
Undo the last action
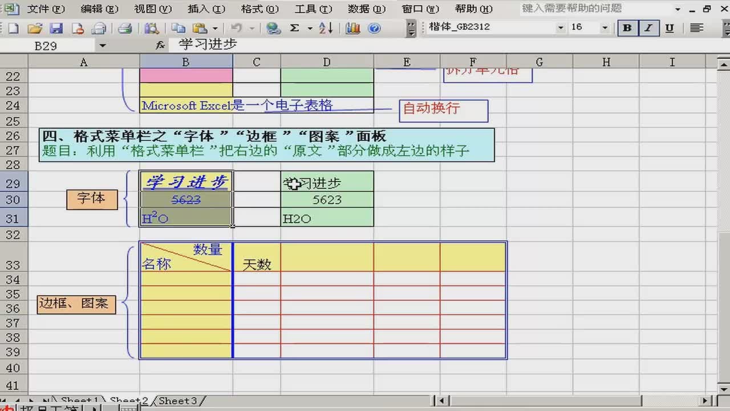(236, 28)
